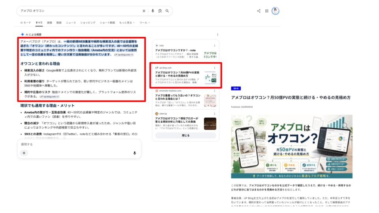The width and height of the screenshot is (379, 213).
Task: Clear the search box with the X icon
Action: (144, 11)
